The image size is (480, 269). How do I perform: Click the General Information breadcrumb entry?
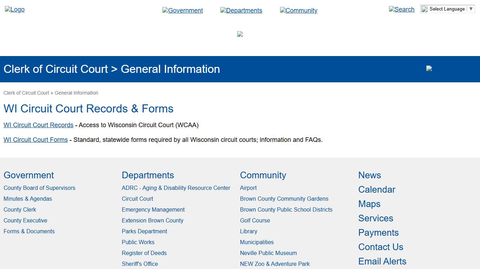(76, 92)
